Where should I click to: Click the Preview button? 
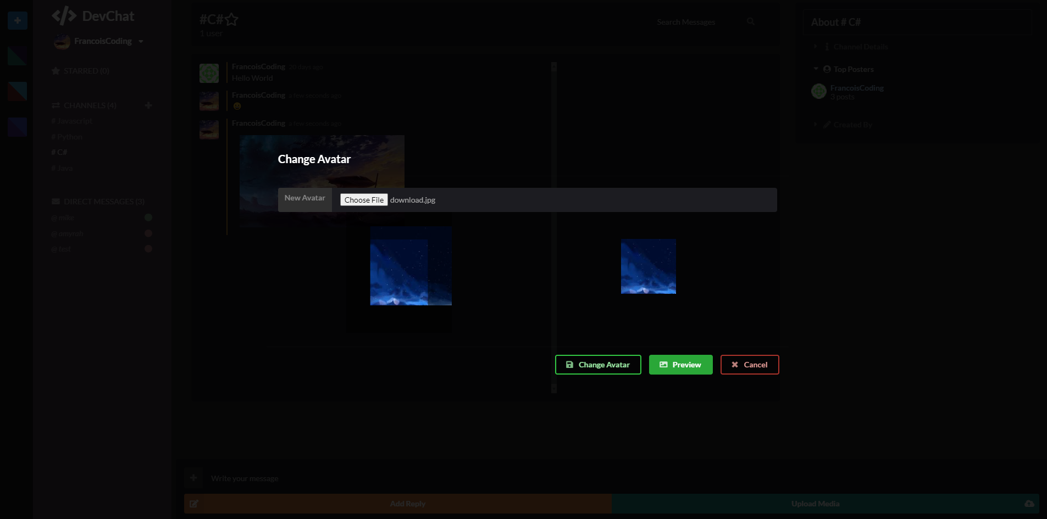680,365
